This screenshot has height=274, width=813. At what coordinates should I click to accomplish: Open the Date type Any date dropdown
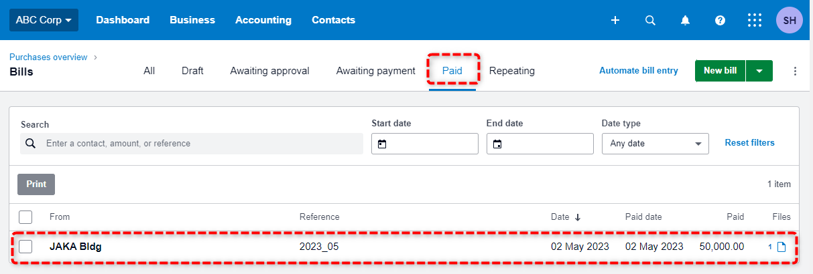coord(655,144)
